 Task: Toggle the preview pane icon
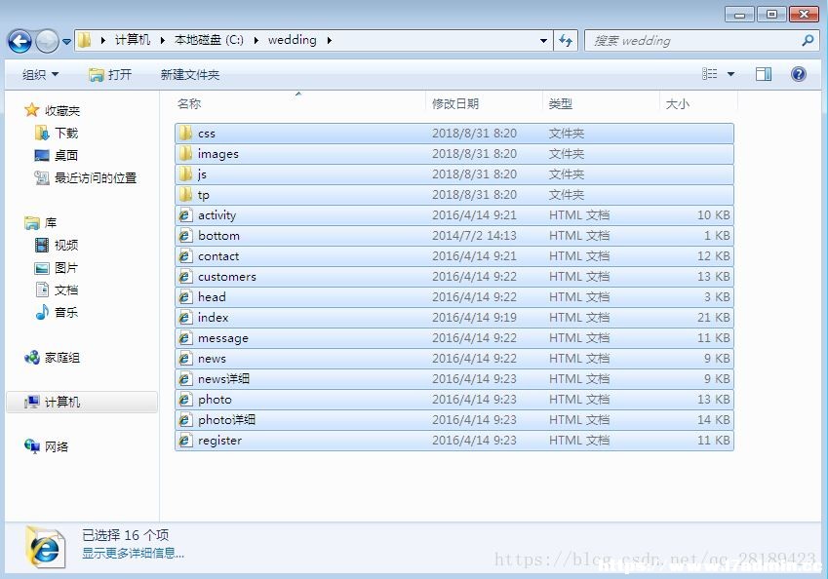tap(764, 74)
